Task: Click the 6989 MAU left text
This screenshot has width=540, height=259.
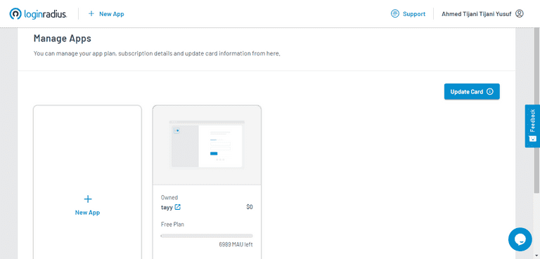Action: click(x=236, y=245)
